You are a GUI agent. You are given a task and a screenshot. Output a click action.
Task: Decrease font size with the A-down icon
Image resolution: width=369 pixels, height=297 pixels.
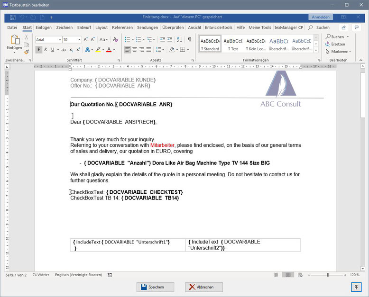coord(92,39)
